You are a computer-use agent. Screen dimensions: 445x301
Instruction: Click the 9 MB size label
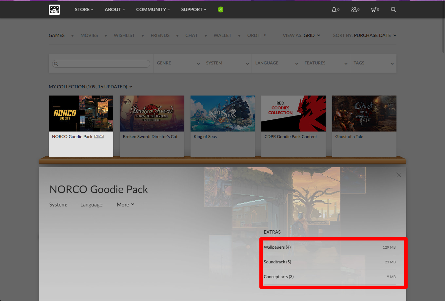(391, 277)
